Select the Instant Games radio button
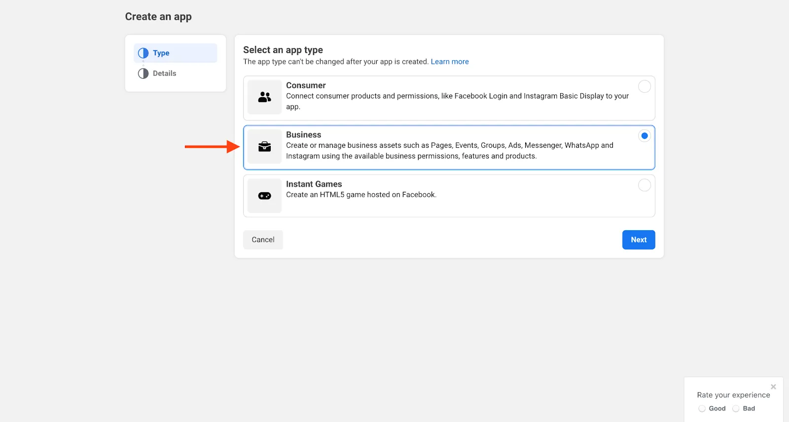The width and height of the screenshot is (789, 422). tap(645, 185)
